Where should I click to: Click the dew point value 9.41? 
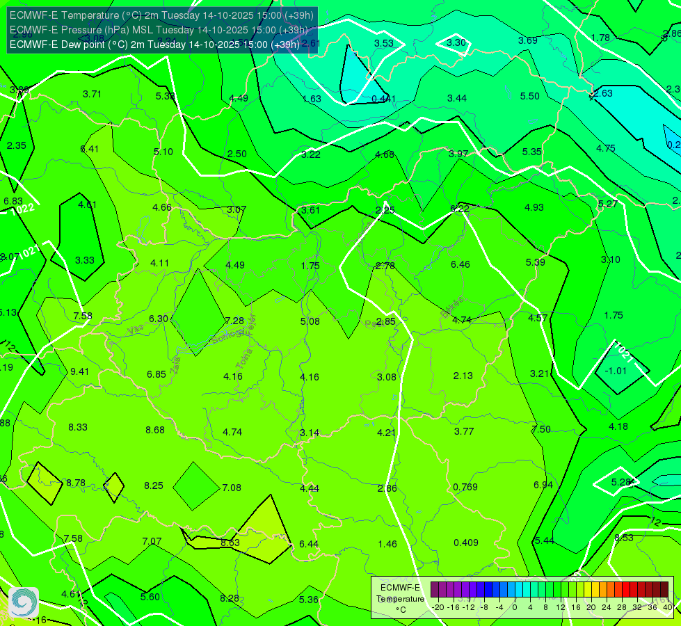[79, 371]
